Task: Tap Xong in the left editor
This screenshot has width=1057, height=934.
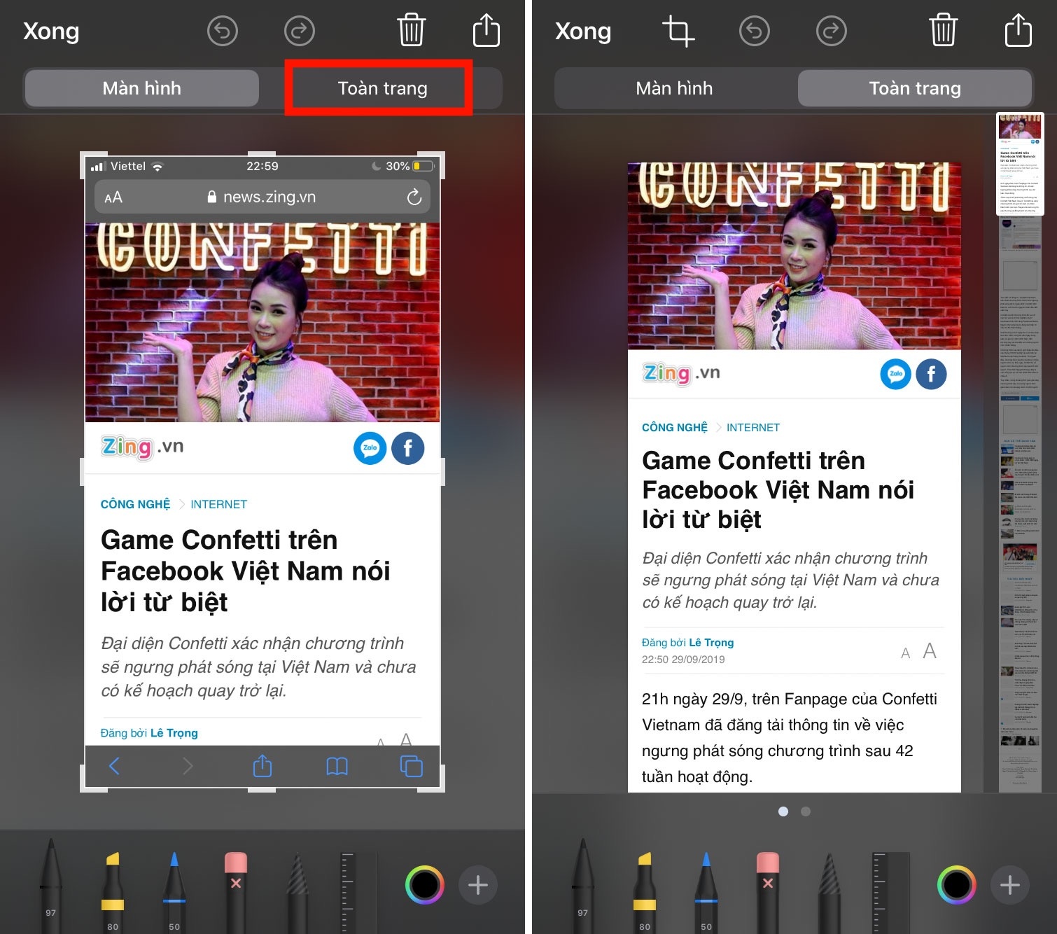Action: pos(51,32)
